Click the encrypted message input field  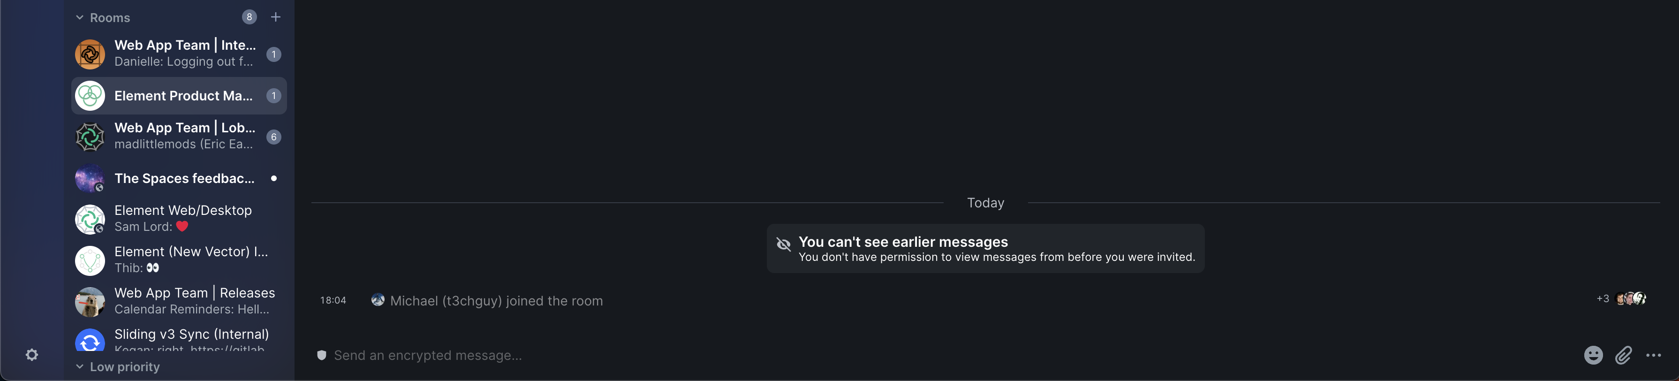587,355
